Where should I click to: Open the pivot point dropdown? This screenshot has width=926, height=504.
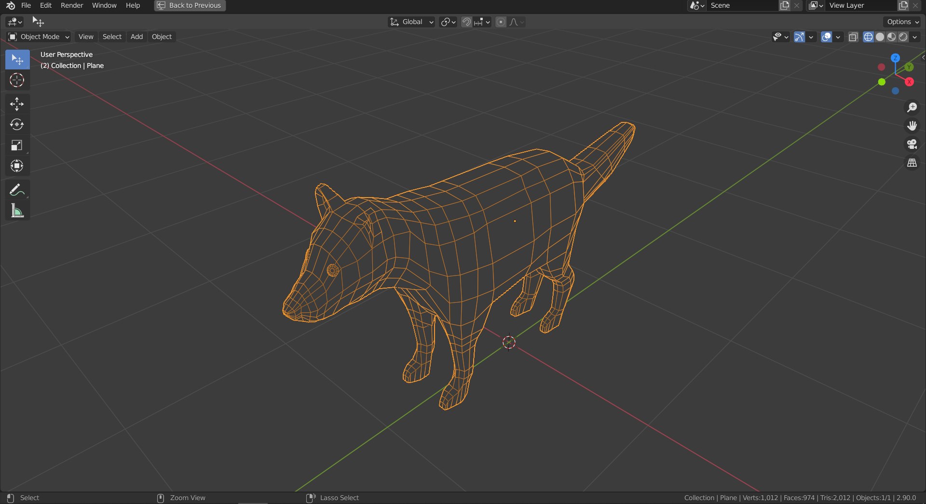click(x=448, y=22)
